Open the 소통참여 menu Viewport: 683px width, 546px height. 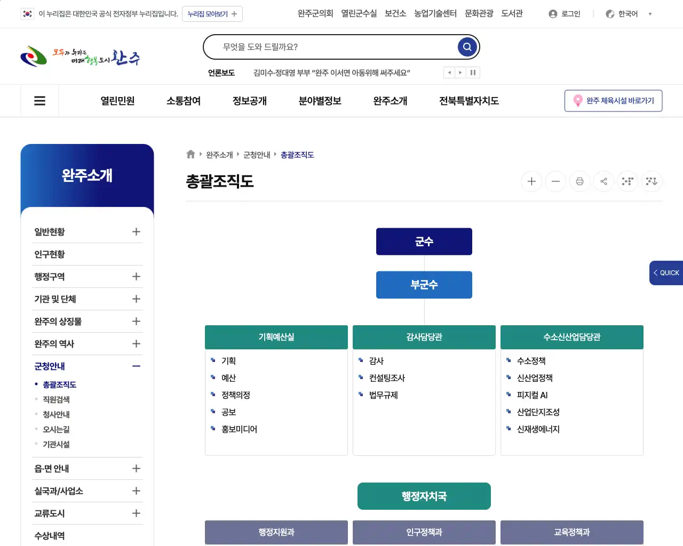click(183, 101)
